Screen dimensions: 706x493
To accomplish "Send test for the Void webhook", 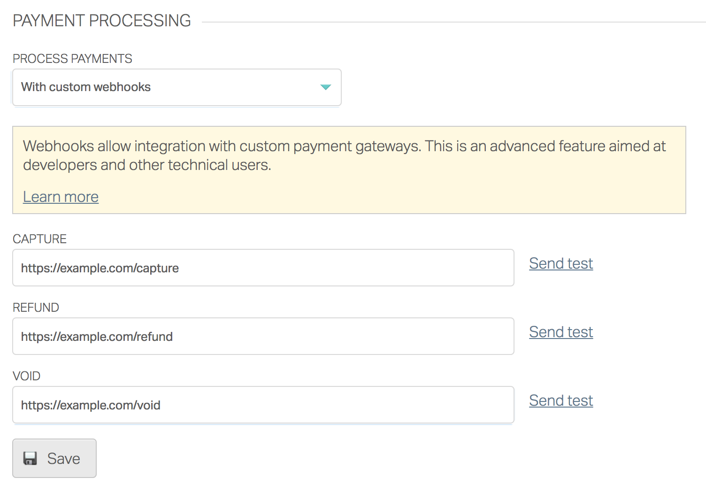I will tap(560, 401).
